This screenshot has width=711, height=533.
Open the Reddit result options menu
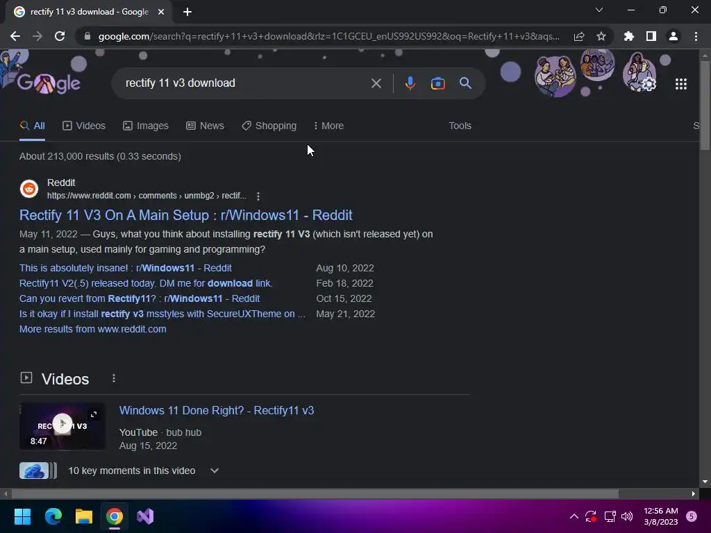tap(258, 196)
